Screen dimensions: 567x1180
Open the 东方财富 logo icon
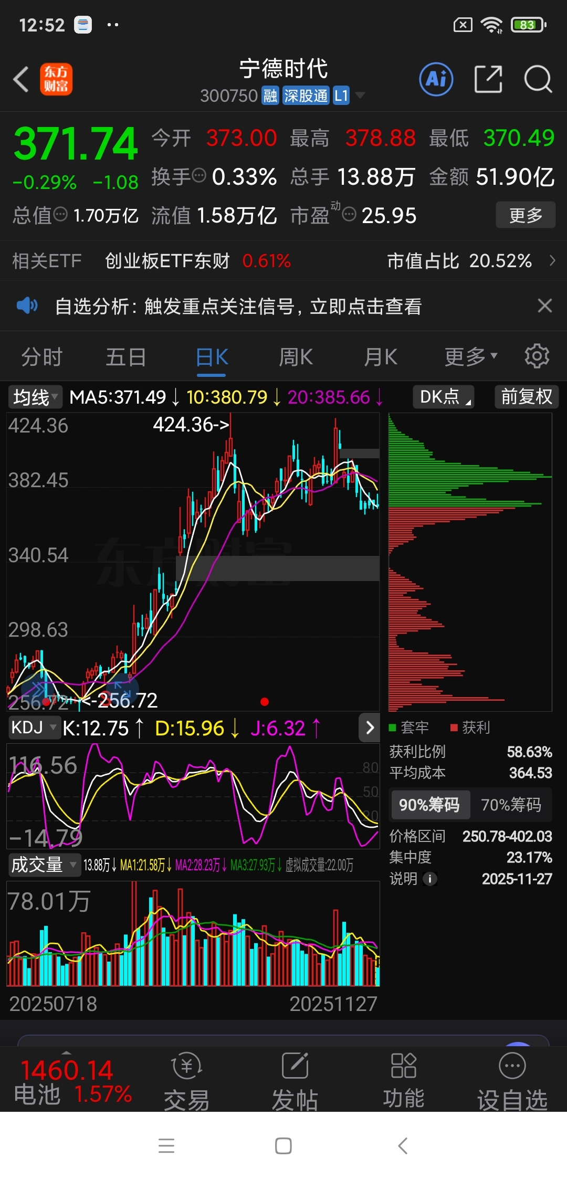56,79
